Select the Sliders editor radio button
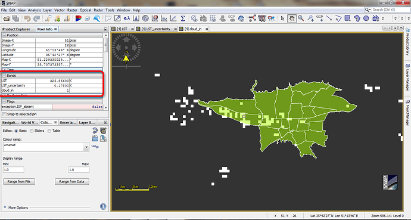The height and width of the screenshot is (220, 411). (32, 131)
